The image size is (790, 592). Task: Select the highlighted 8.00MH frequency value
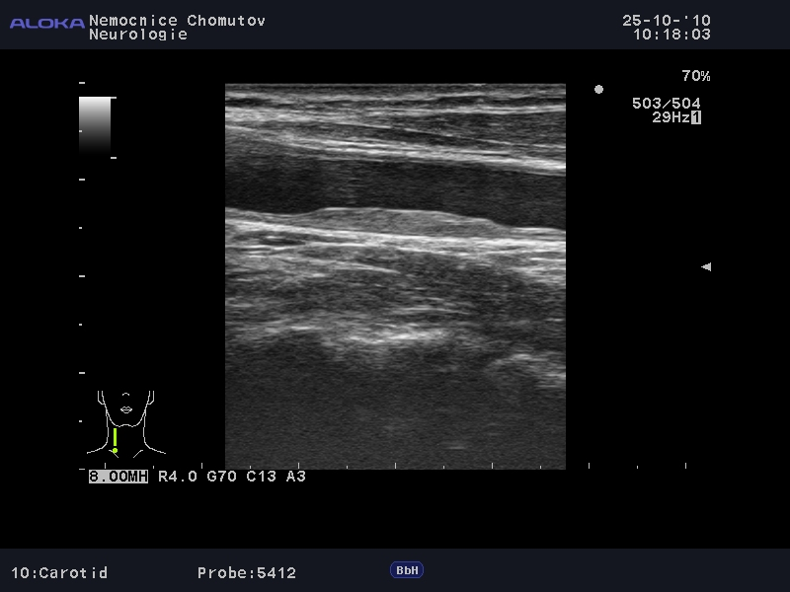point(118,477)
